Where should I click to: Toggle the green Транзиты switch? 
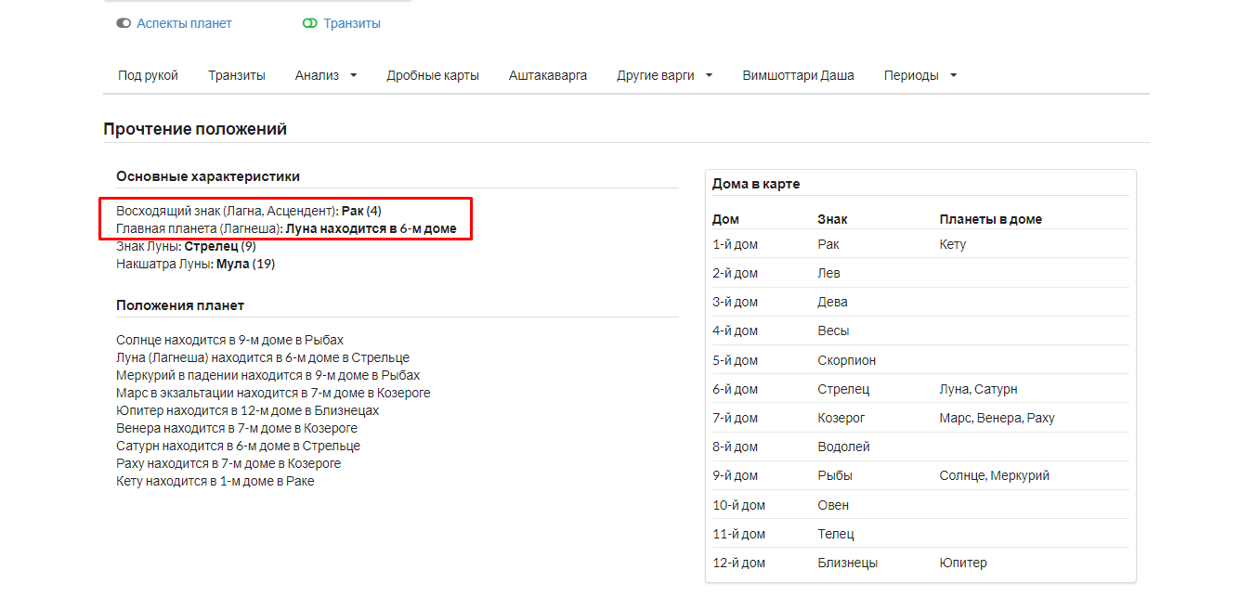pos(310,23)
